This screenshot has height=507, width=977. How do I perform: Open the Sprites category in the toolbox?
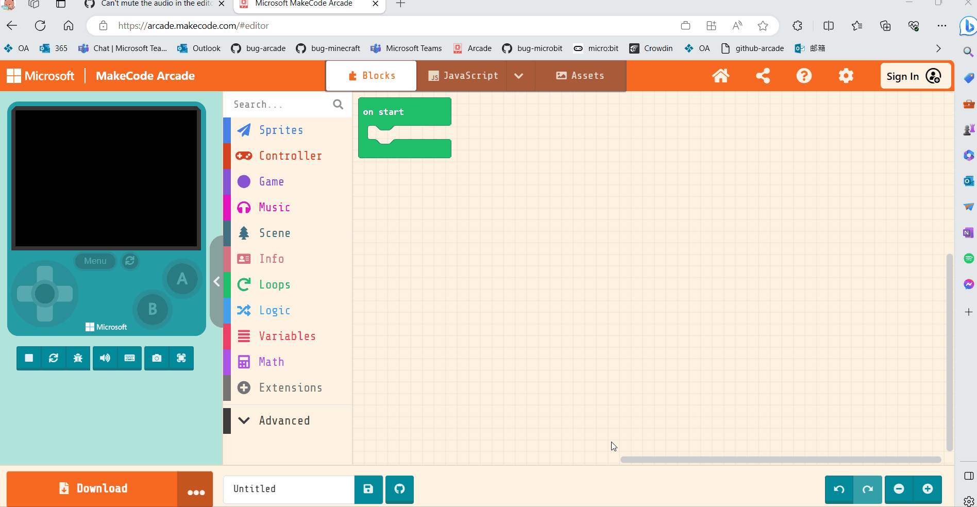click(281, 130)
